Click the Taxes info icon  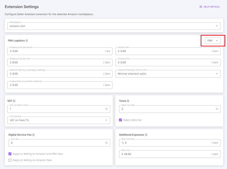[x=128, y=101]
